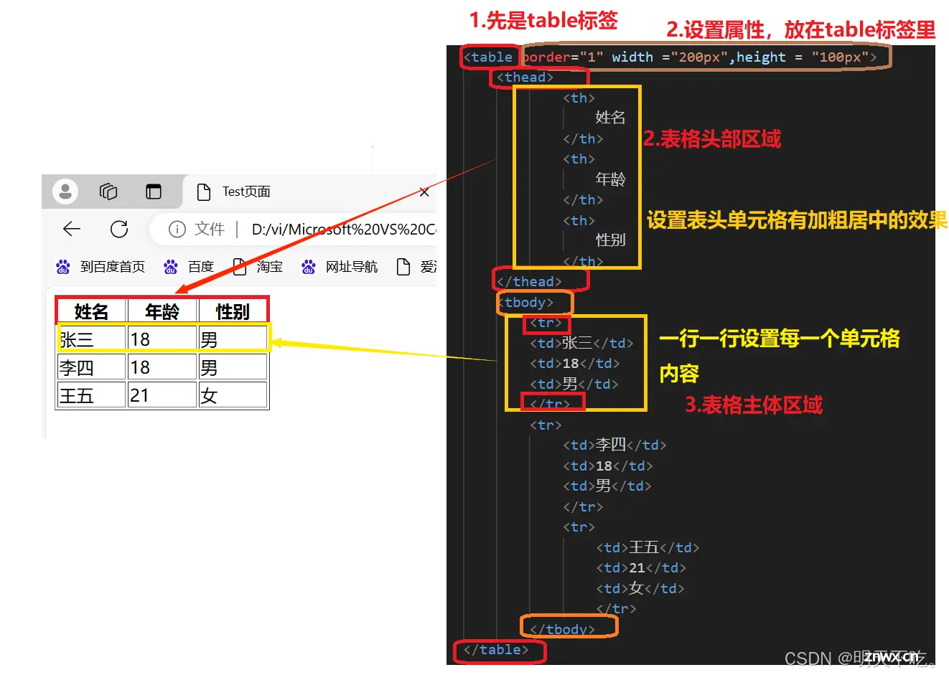Click the td 女 code line
Screen dimensions: 949x675
click(x=641, y=588)
